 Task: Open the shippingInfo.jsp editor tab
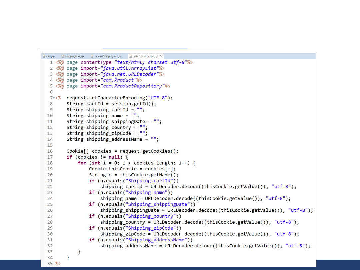pos(74,56)
